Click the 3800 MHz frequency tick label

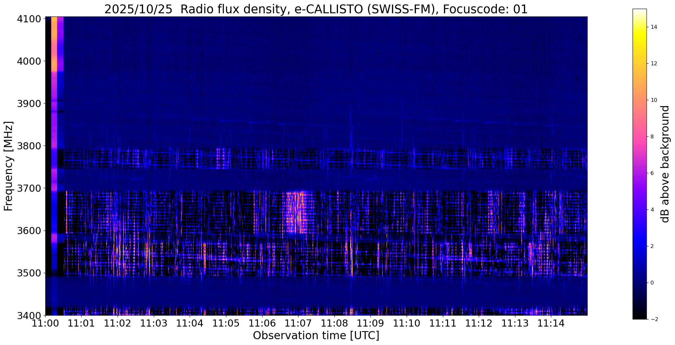(29, 146)
